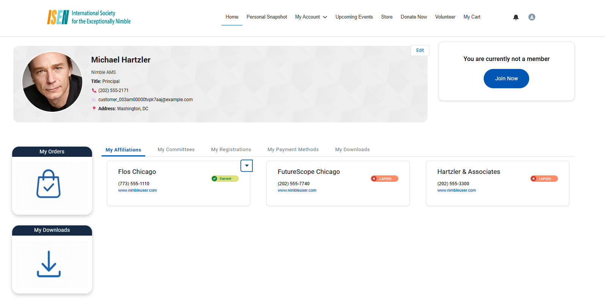The height and width of the screenshot is (300, 605).
Task: Open the dropdown arrow on Flos Chicago card
Action: tap(247, 166)
